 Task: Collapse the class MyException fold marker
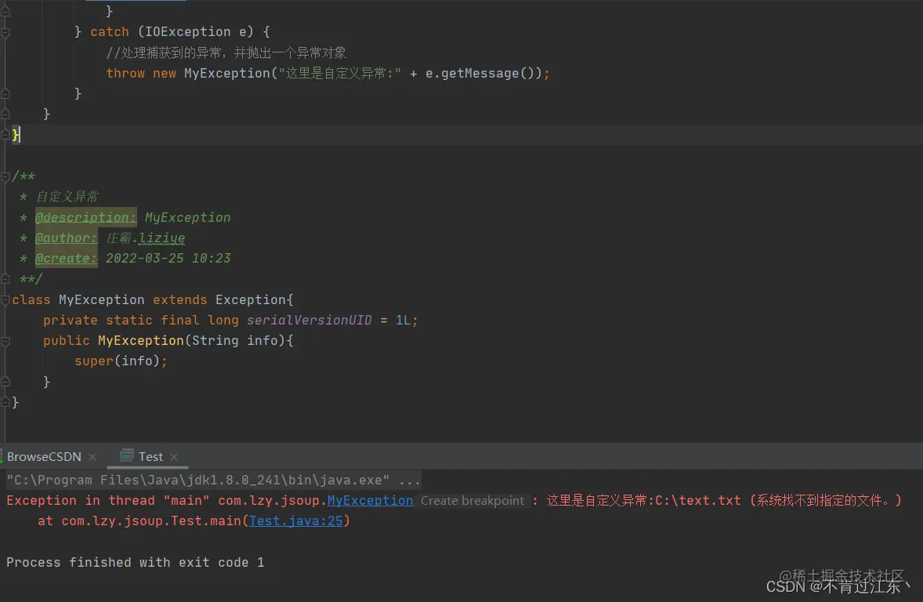tap(5, 299)
